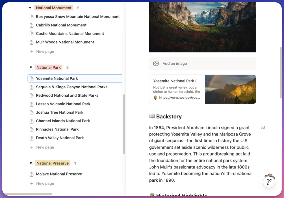The width and height of the screenshot is (284, 198).
Task: Click the National Preserve tag label
Action: point(53,163)
